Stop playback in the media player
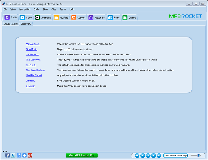The image size is (208, 160). pyautogui.click(x=154, y=156)
